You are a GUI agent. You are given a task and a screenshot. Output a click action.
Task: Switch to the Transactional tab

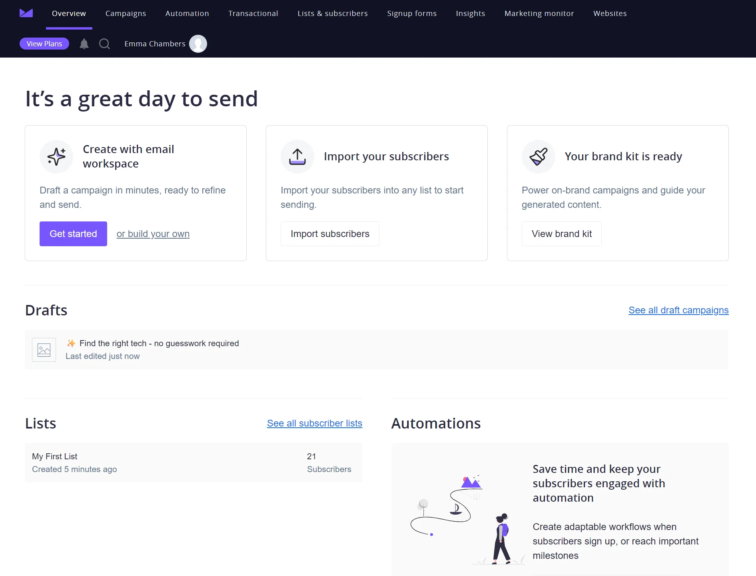pyautogui.click(x=253, y=13)
